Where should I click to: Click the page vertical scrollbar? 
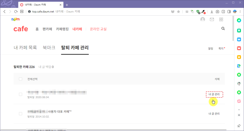pos(233,28)
